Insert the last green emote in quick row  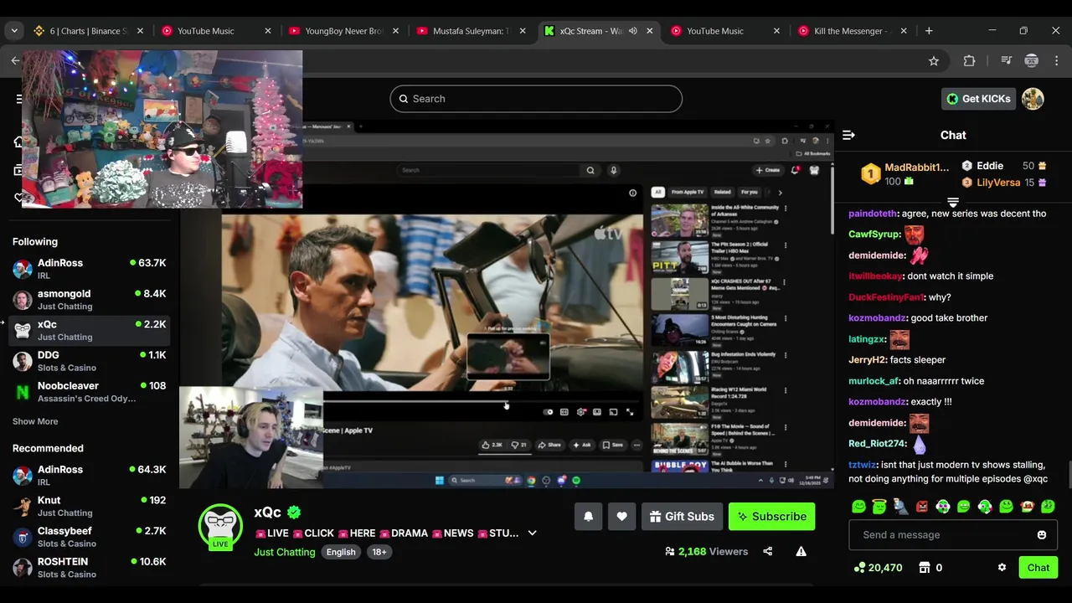(x=1048, y=506)
